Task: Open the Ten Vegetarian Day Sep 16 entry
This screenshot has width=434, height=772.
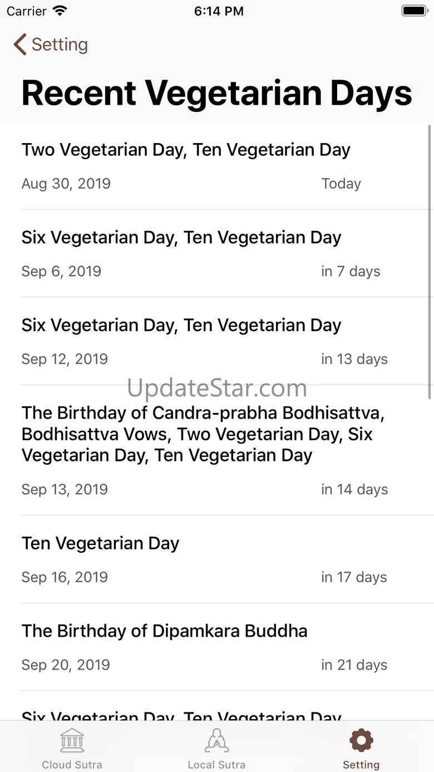Action: coord(217,559)
